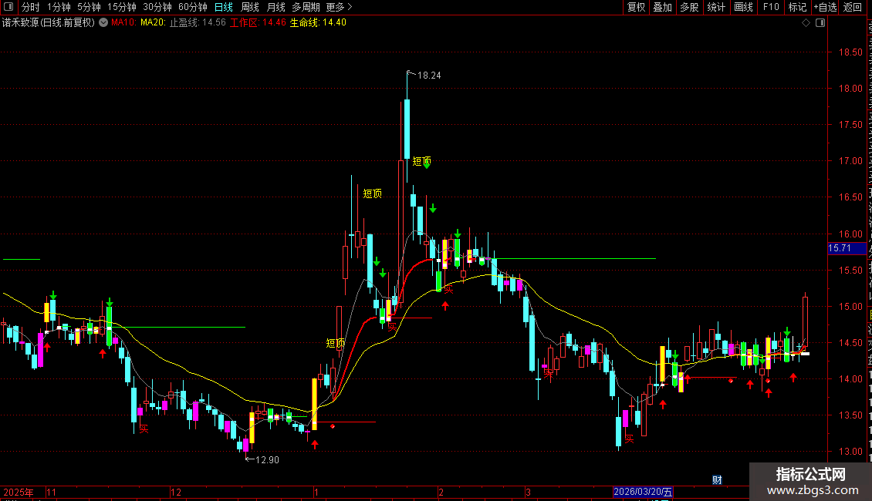872x501 pixels.
Task: Click the diamond marker icon in chart header
Action: pos(806,23)
